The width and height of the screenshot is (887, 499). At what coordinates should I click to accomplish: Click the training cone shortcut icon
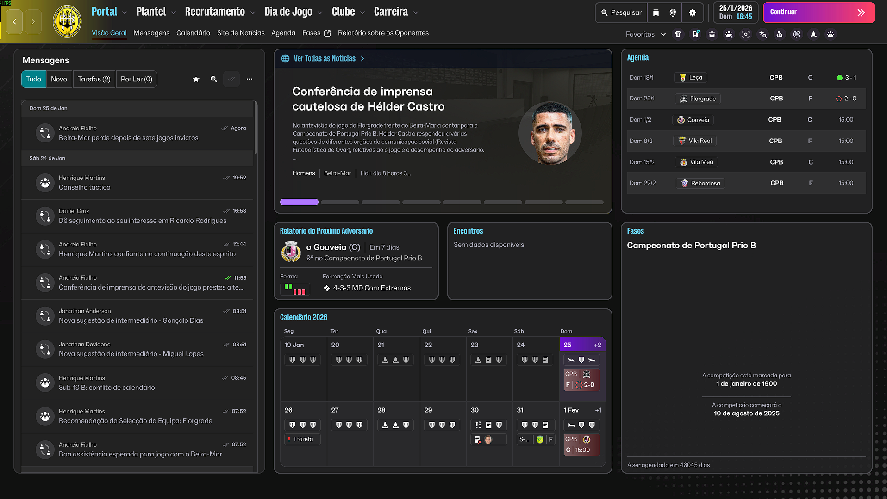tap(813, 34)
